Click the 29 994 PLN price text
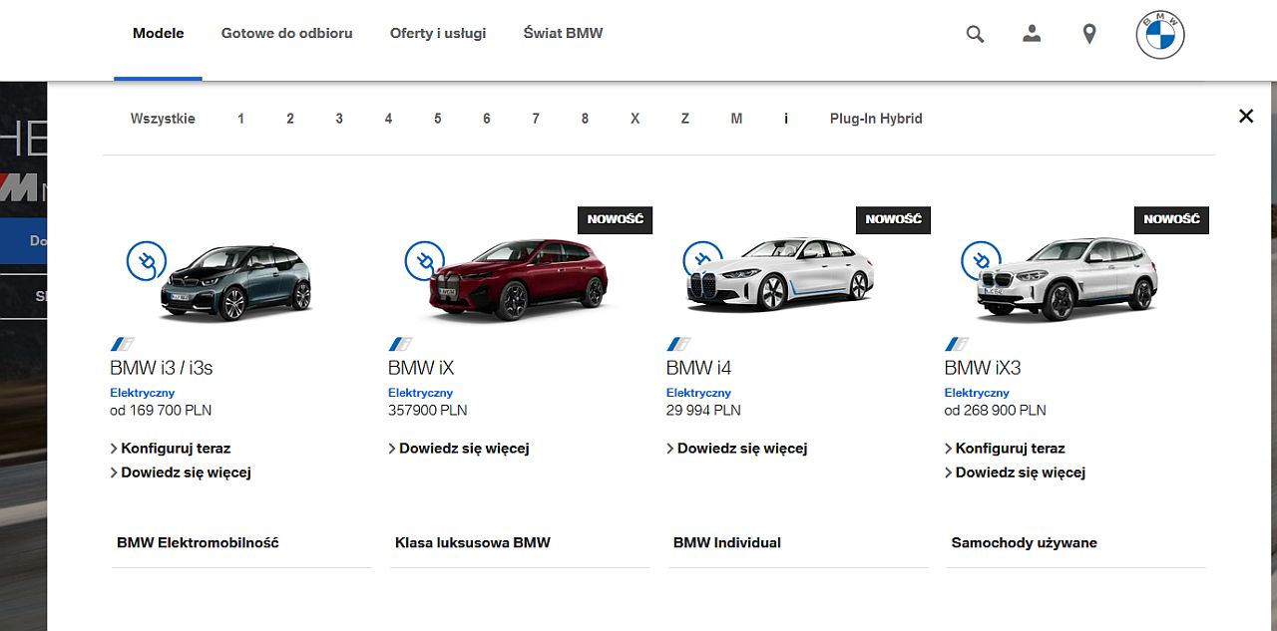The image size is (1277, 631). [x=703, y=410]
